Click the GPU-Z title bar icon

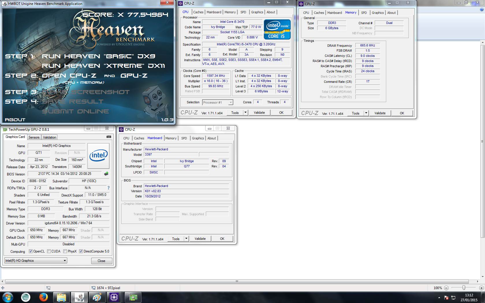[x=5, y=129]
